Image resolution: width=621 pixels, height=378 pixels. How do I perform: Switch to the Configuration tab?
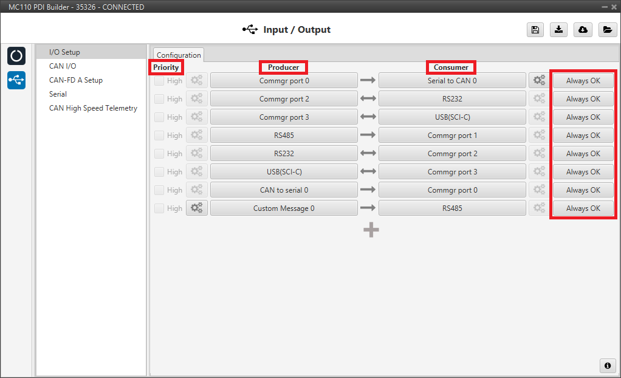pyautogui.click(x=179, y=55)
